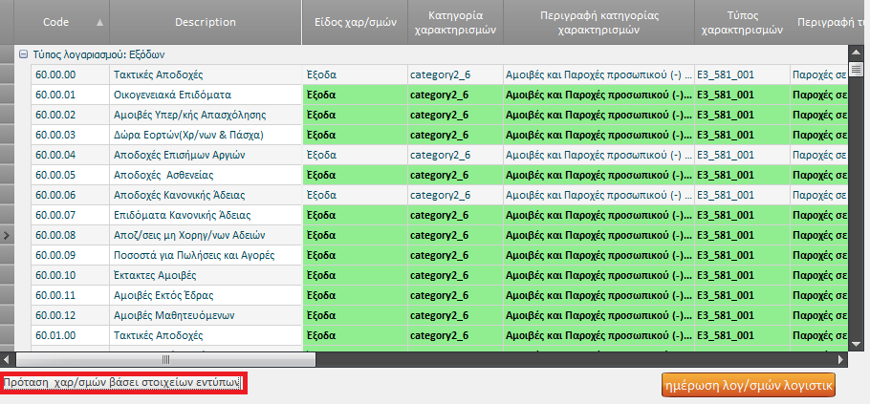Click the Κατηγορία χαρακτηρισμών column header
Viewport: 870px width, 404px height.
click(x=453, y=22)
